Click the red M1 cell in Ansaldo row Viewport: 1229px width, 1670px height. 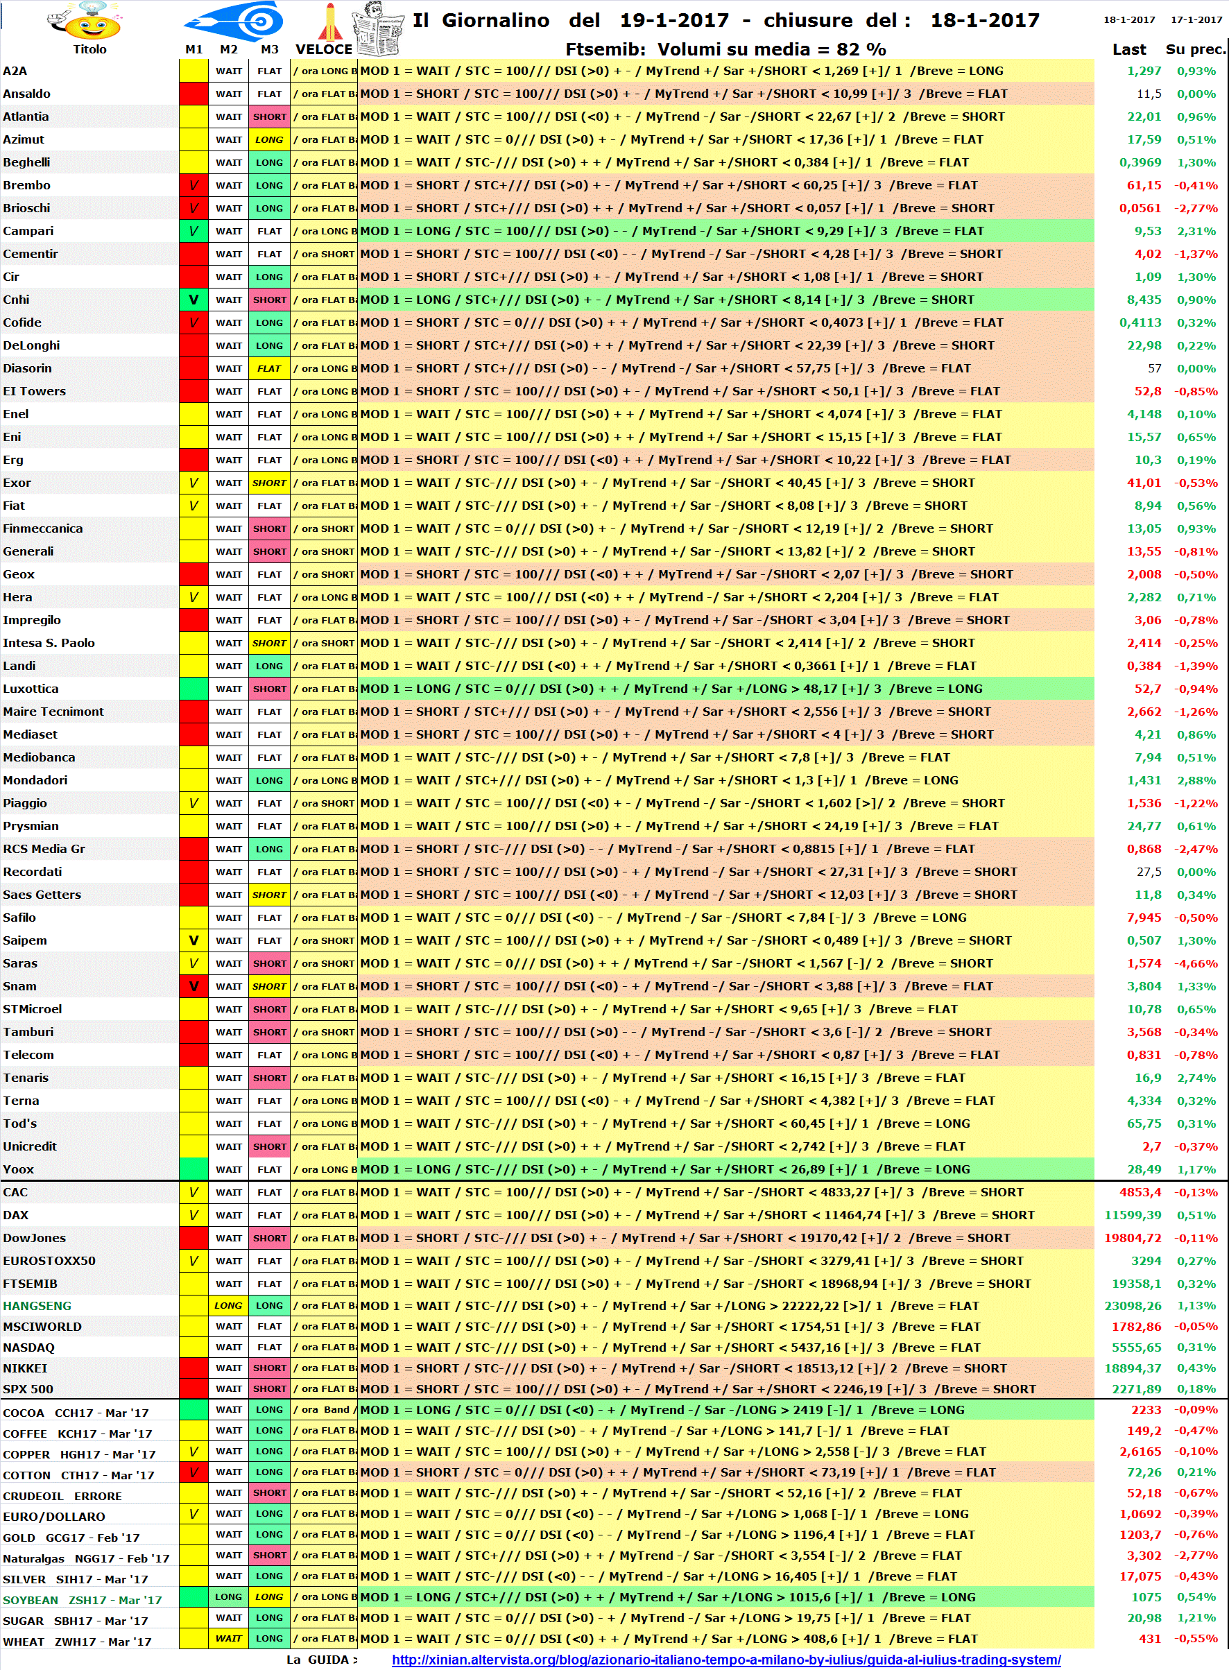194,94
